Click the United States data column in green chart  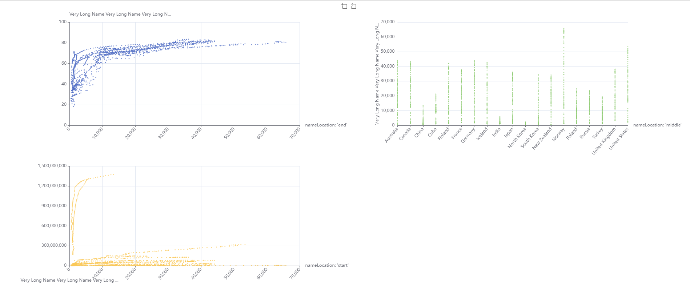pyautogui.click(x=628, y=85)
